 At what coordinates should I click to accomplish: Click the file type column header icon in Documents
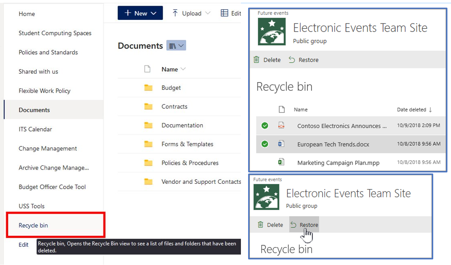148,69
